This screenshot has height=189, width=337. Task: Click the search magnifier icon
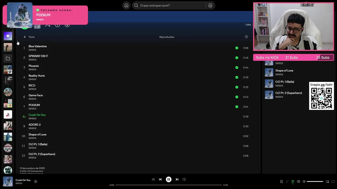coord(136,6)
